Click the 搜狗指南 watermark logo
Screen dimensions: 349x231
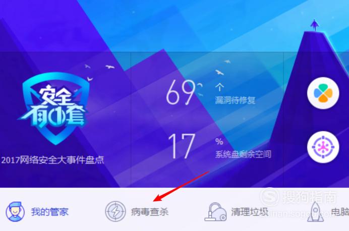(298, 197)
